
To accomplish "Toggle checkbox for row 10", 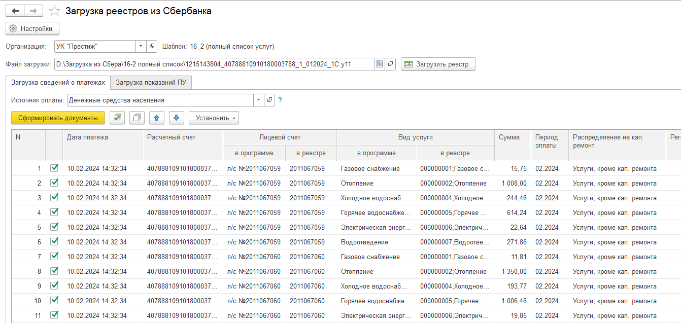I will pyautogui.click(x=54, y=301).
